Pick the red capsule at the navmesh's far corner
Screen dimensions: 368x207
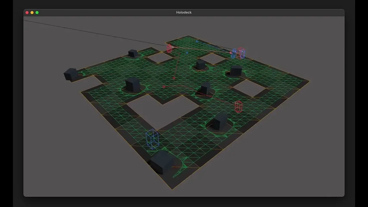(169, 48)
